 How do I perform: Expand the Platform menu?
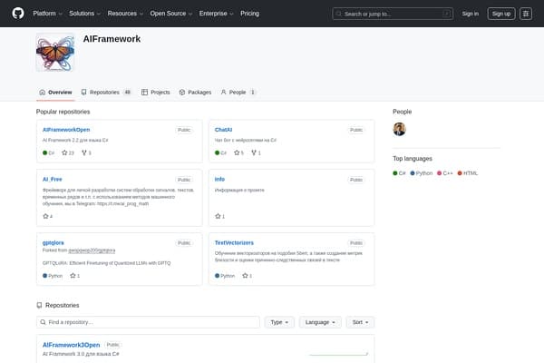point(47,14)
